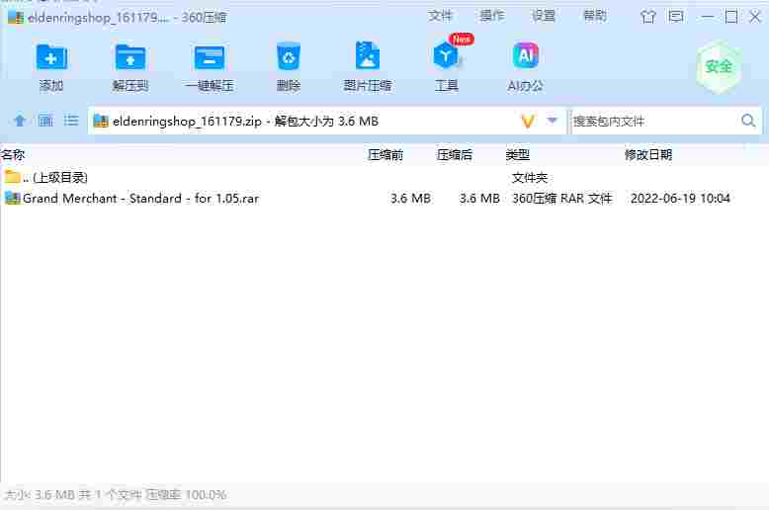Sort by 压缩后 column header
Image resolution: width=769 pixels, height=510 pixels.
coord(455,155)
